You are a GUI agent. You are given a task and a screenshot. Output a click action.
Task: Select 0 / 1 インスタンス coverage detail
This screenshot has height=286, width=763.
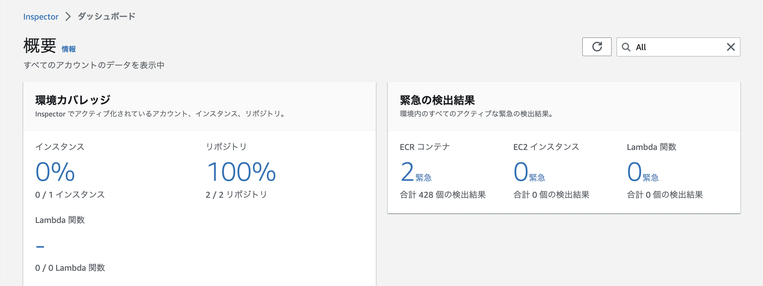tap(70, 195)
